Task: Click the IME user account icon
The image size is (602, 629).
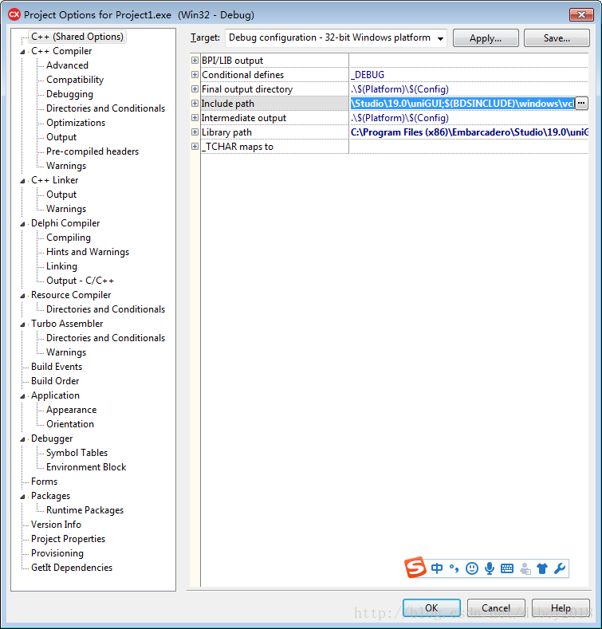Action: [525, 568]
